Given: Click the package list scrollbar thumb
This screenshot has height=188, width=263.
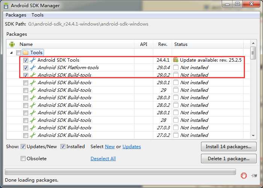Looking at the screenshot, I should point(253,53).
